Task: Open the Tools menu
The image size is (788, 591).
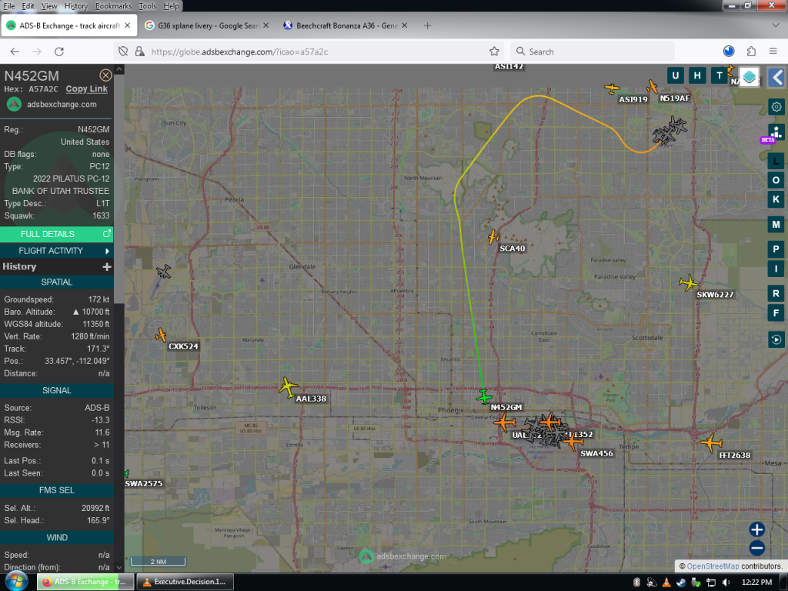Action: tap(147, 6)
